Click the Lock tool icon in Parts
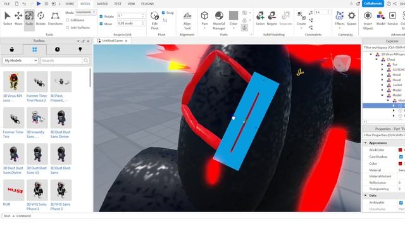This screenshot has width=405, height=228. coord(244,20)
